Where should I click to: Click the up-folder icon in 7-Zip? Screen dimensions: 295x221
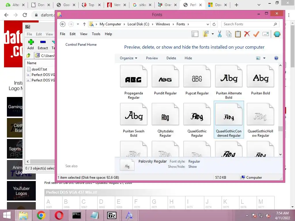pos(29,56)
